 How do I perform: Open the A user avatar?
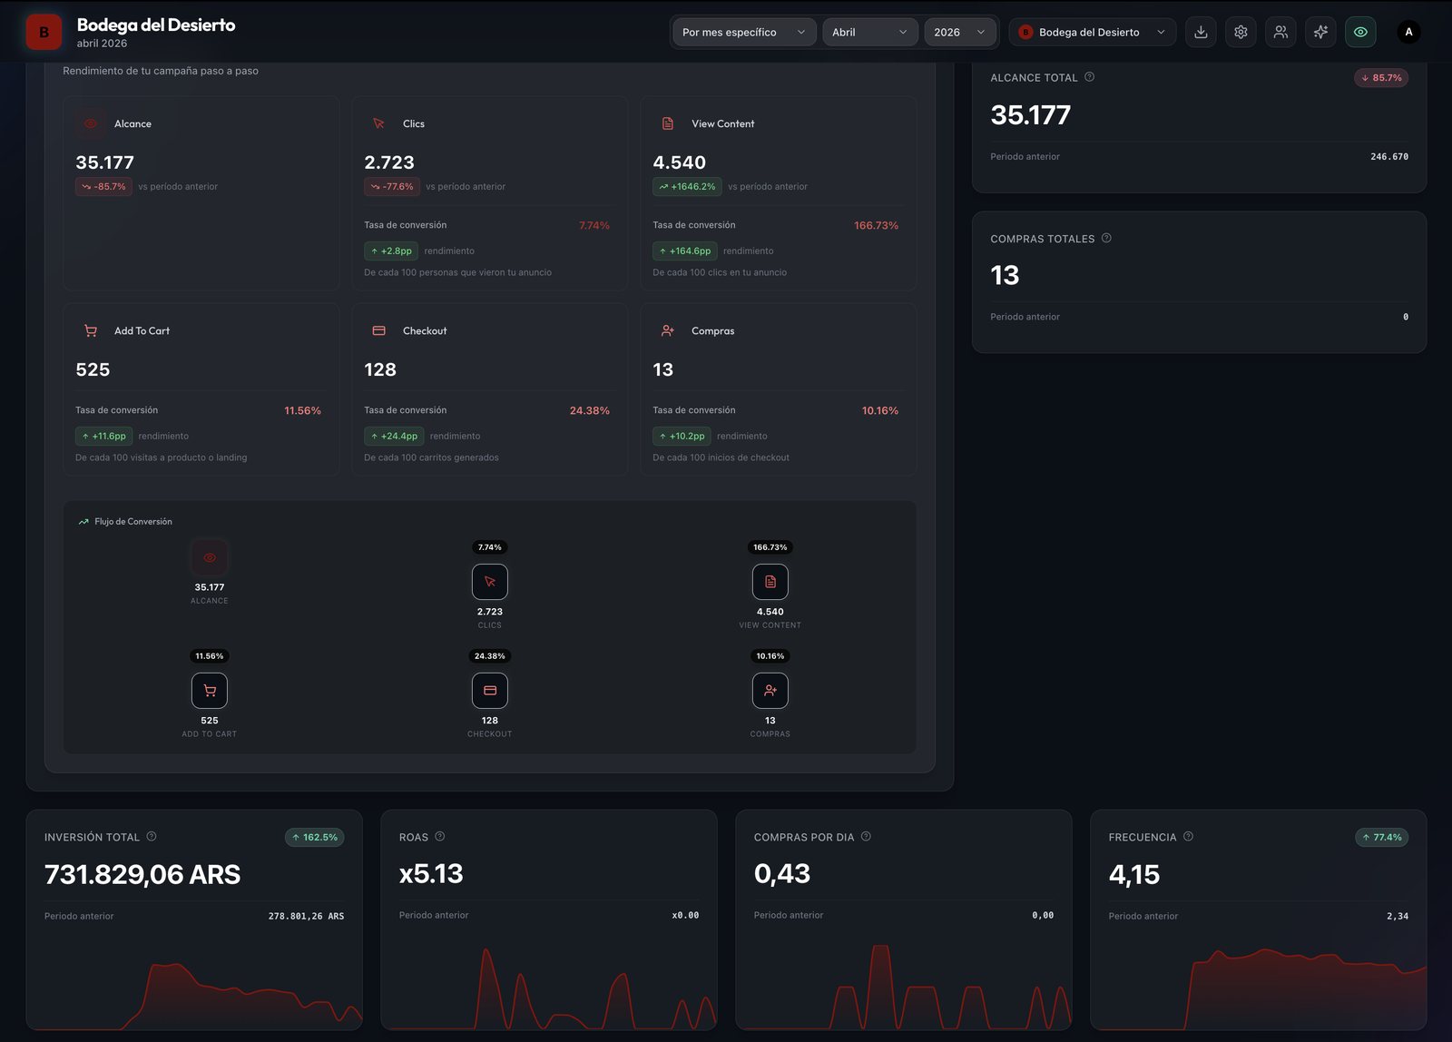coord(1408,32)
